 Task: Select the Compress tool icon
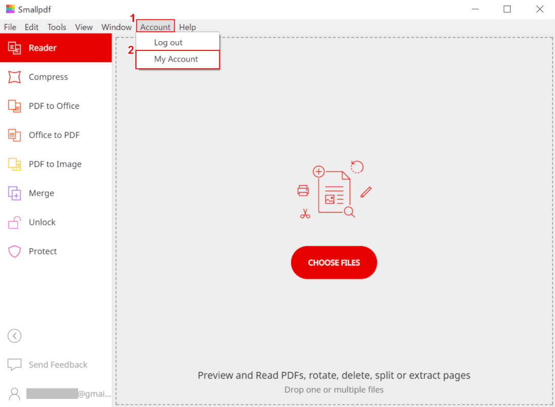click(x=15, y=77)
